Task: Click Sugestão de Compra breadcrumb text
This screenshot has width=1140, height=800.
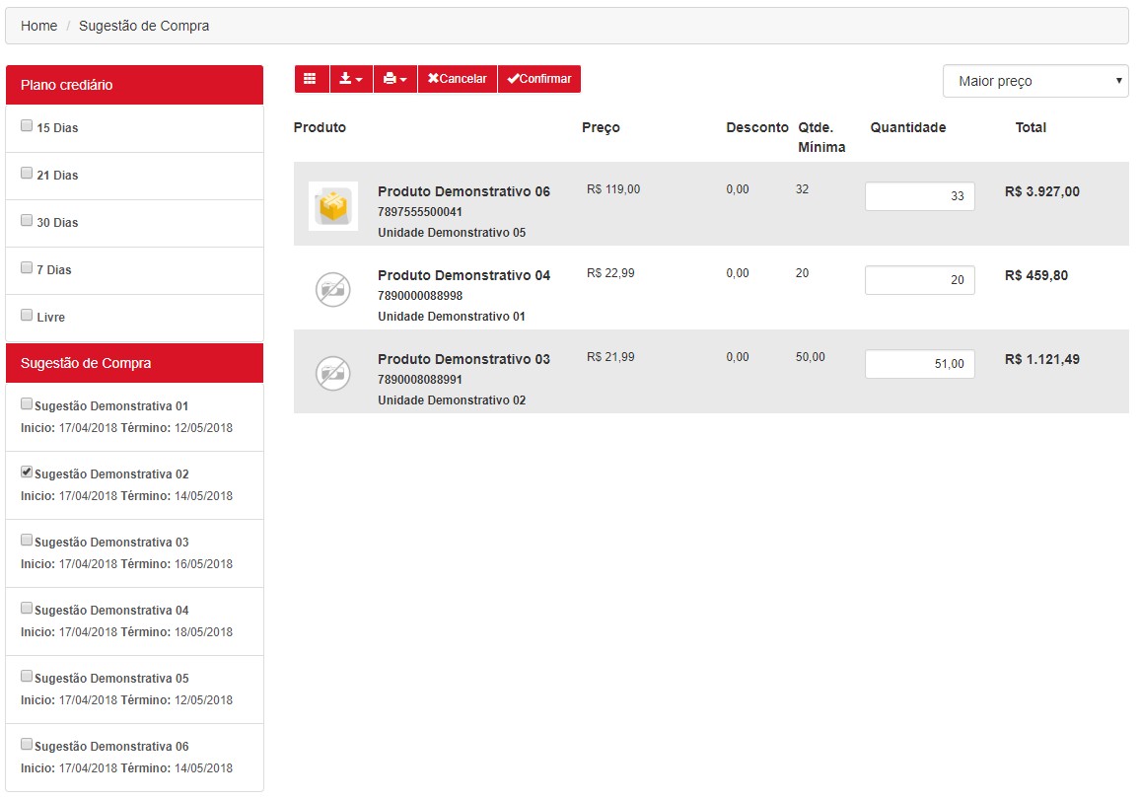Action: [x=144, y=26]
